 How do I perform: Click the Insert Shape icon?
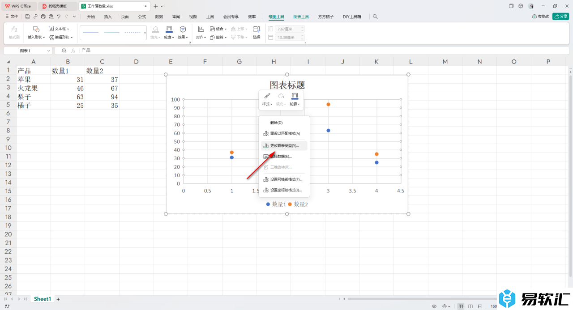(36, 29)
